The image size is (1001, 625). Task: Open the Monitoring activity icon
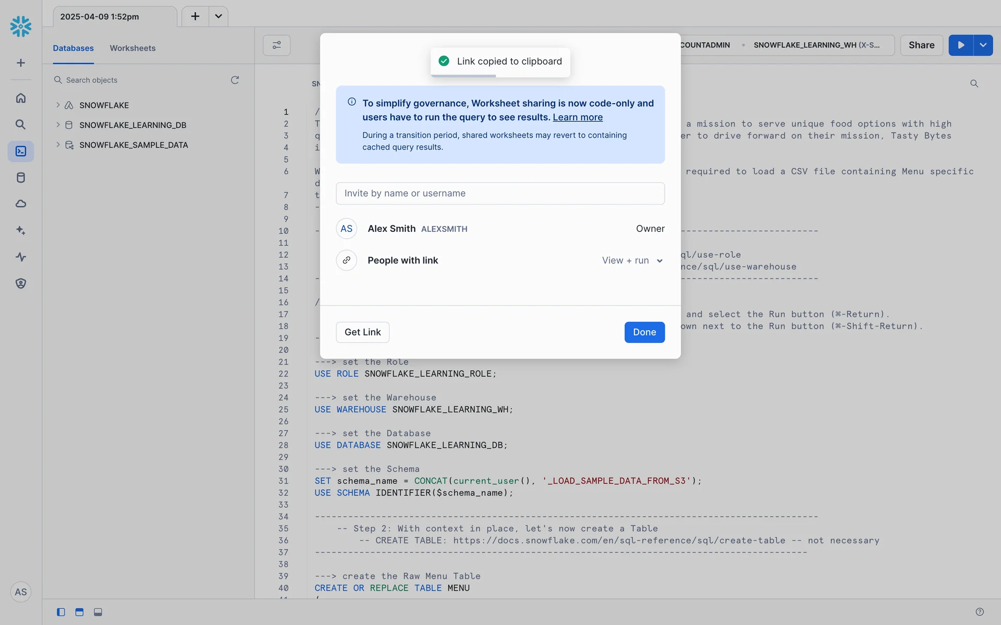[x=21, y=257]
